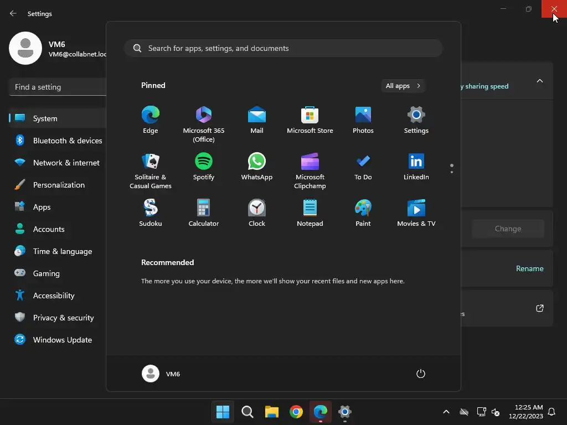Image resolution: width=567 pixels, height=425 pixels.
Task: Select System in Settings sidebar
Action: click(58, 118)
